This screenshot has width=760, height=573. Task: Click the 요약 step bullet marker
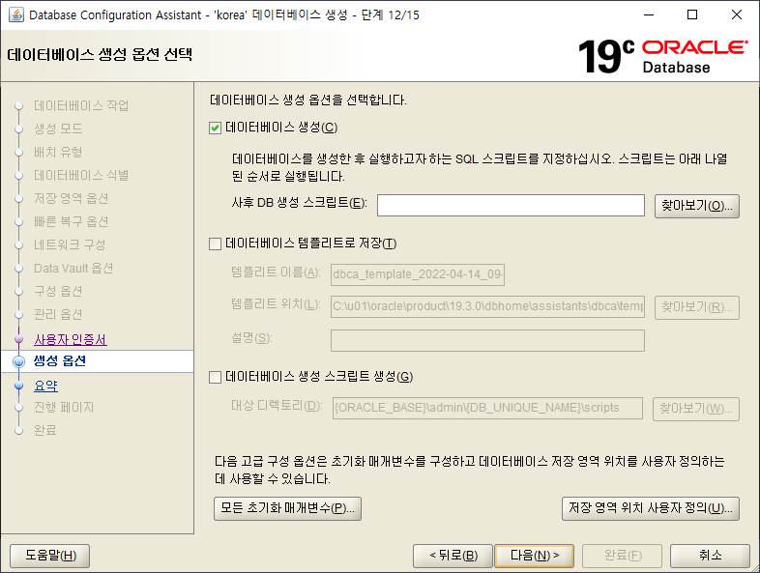coord(19,386)
